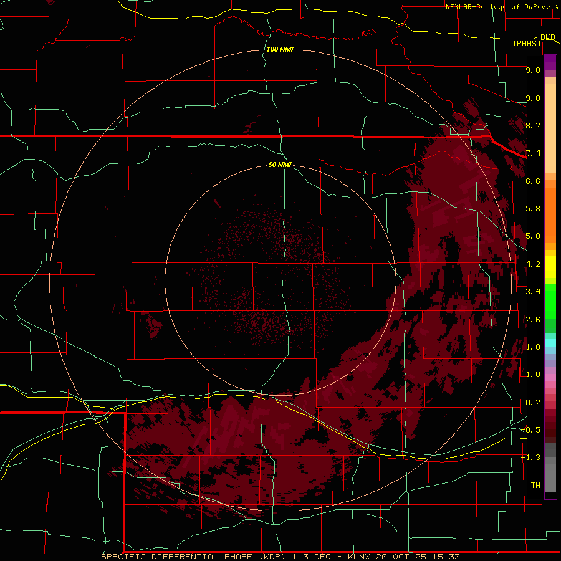Click the 5.8 value on the color scale
The width and height of the screenshot is (561, 561).
pyautogui.click(x=533, y=209)
